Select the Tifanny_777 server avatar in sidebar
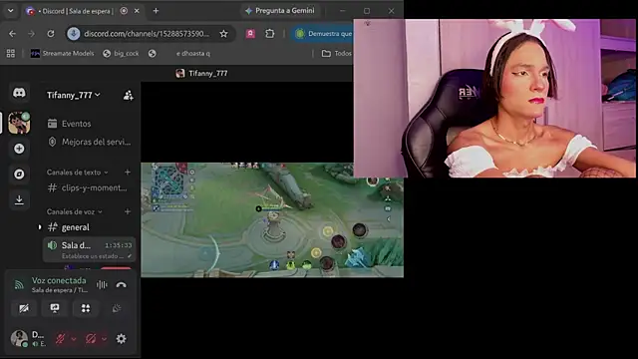 click(19, 123)
